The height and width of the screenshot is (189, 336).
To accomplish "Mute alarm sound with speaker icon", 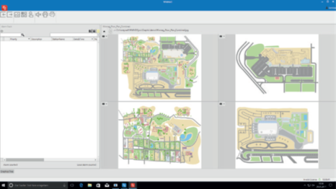I will point(39,15).
